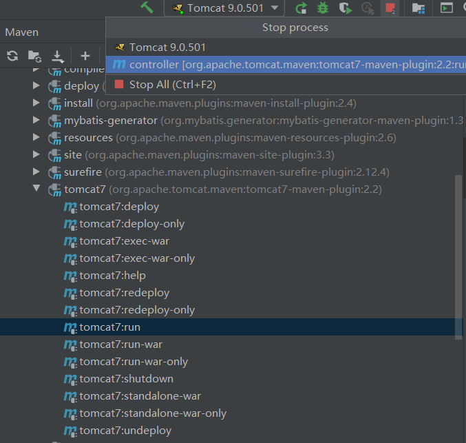The width and height of the screenshot is (466, 443).
Task: Click the red Stop process icon
Action: [390, 8]
